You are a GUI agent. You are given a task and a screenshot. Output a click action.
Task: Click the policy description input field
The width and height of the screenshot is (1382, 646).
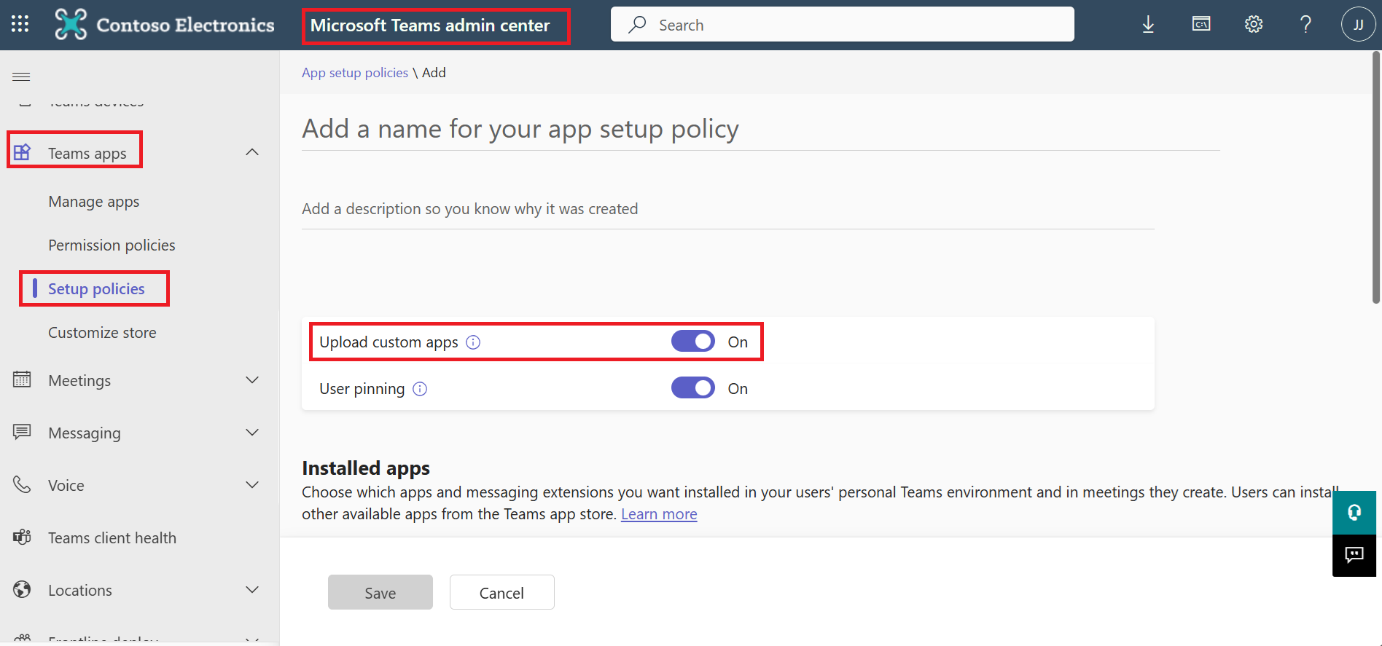[x=727, y=210]
